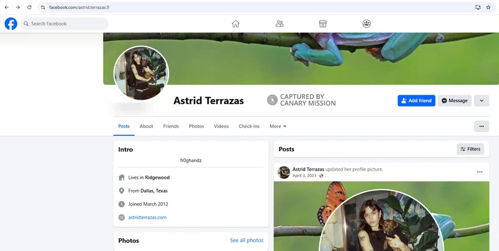Click the Posts panel heading
The width and height of the screenshot is (499, 251).
click(x=286, y=149)
